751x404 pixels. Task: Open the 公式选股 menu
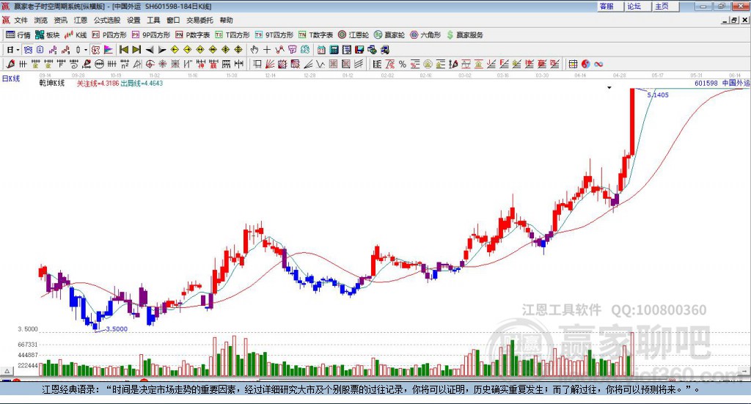pyautogui.click(x=107, y=20)
